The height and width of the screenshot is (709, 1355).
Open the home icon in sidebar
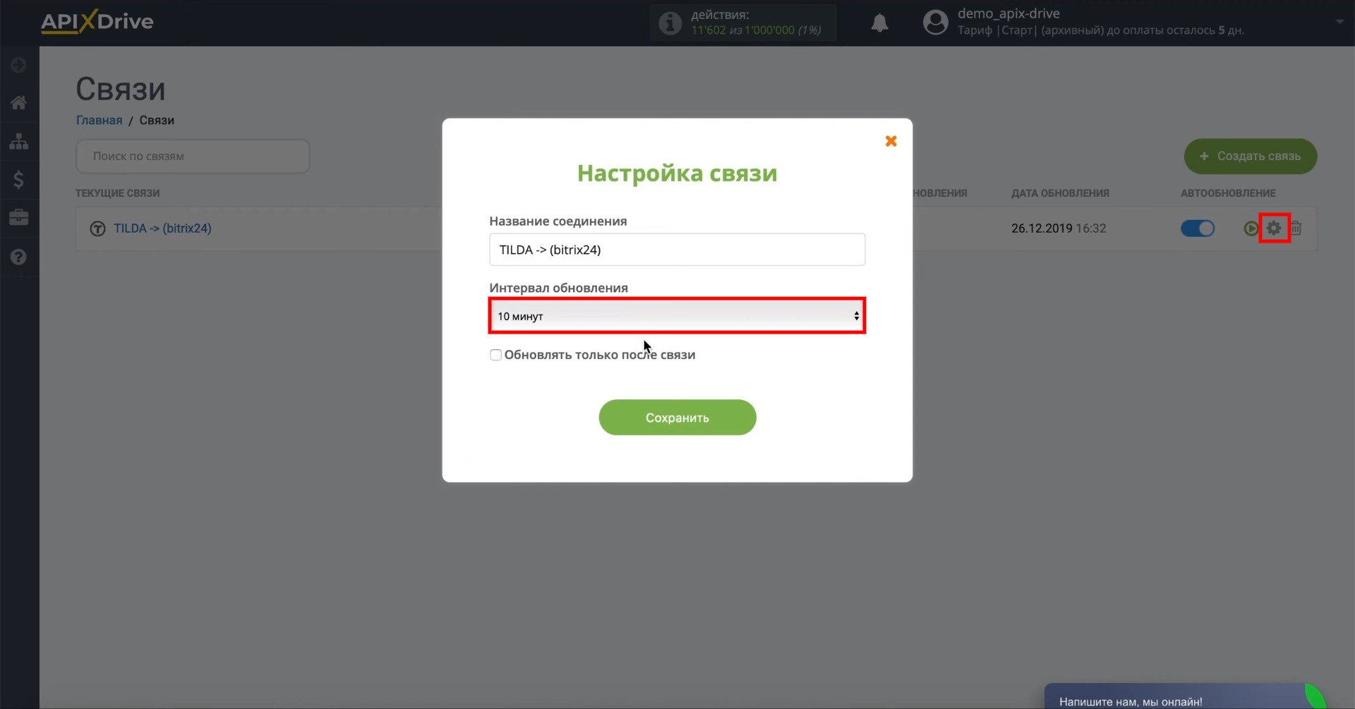[19, 103]
